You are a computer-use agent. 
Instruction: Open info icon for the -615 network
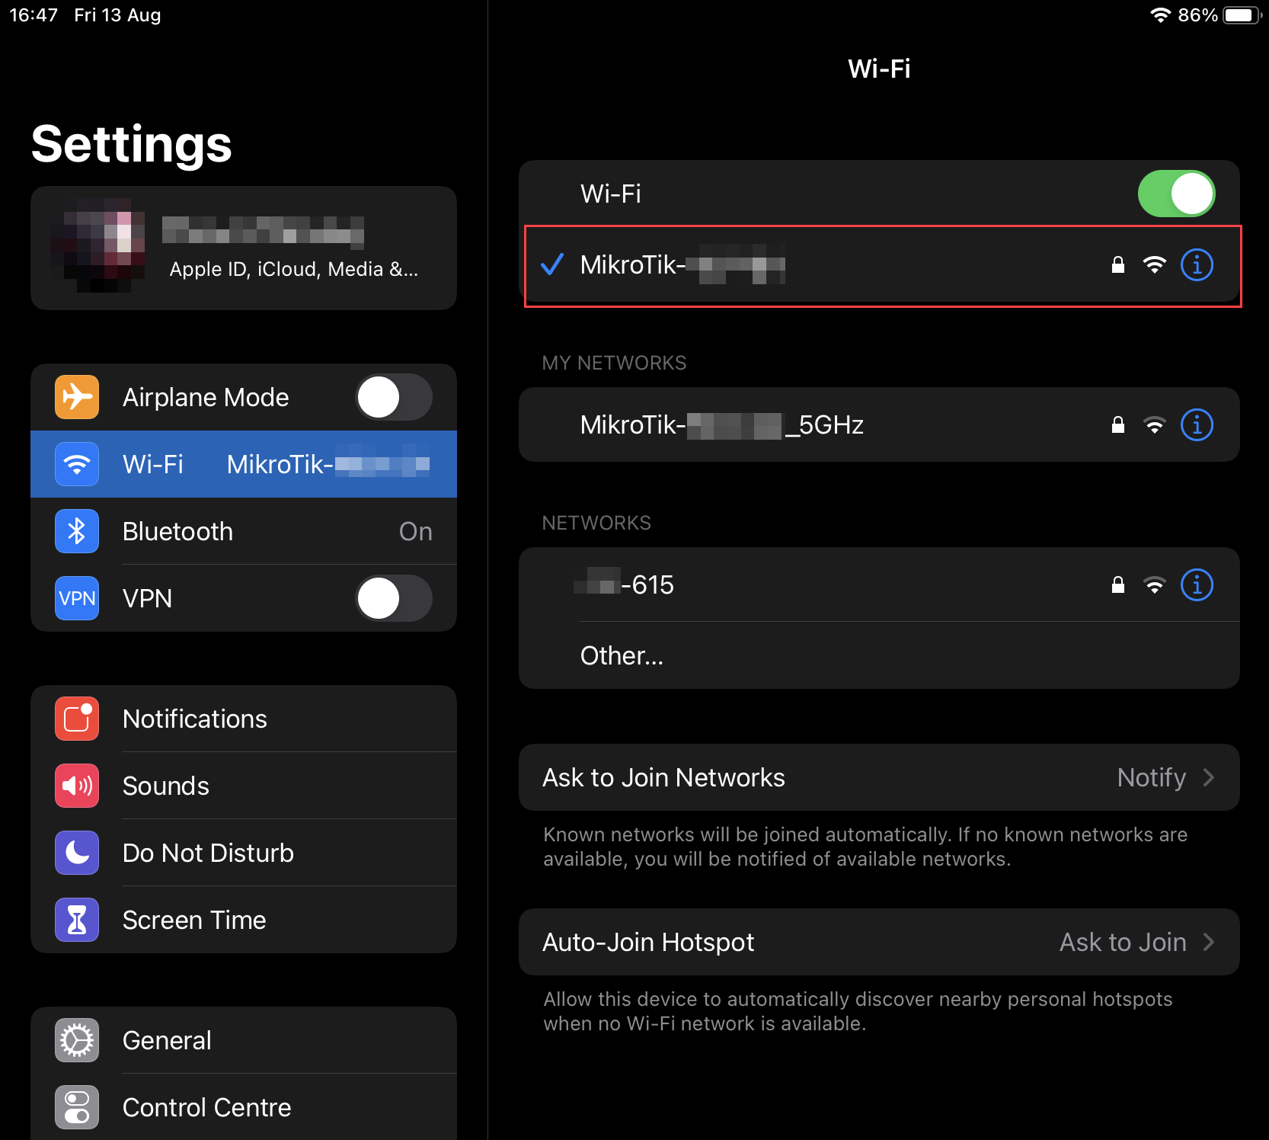coord(1197,585)
